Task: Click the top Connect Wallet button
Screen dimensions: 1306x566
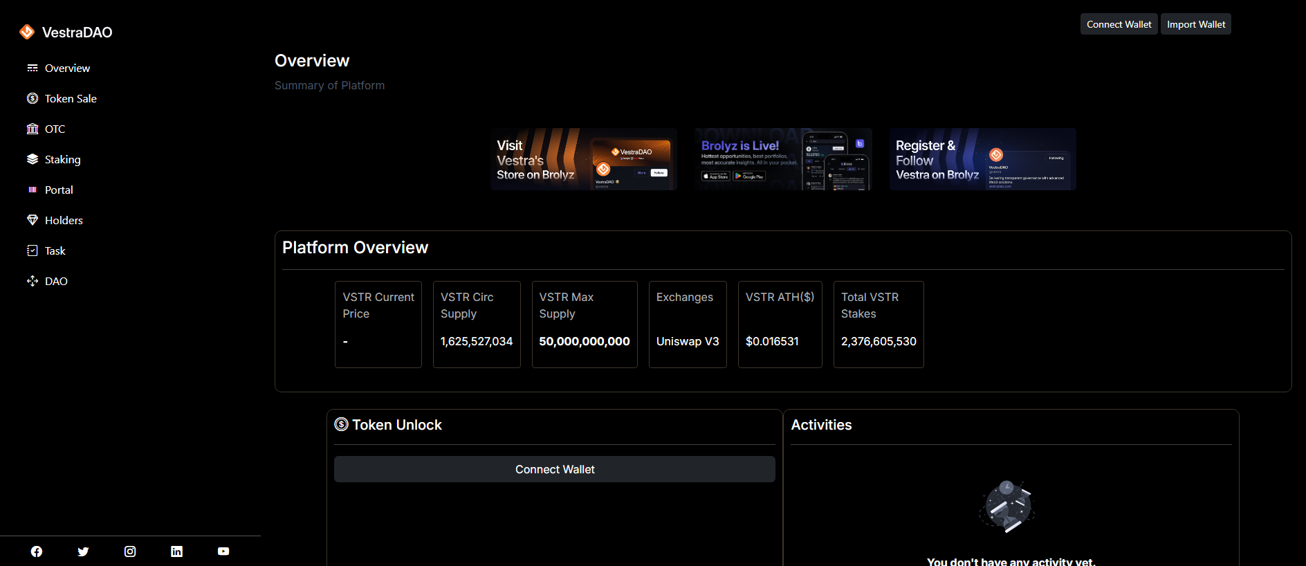Action: (x=1119, y=24)
